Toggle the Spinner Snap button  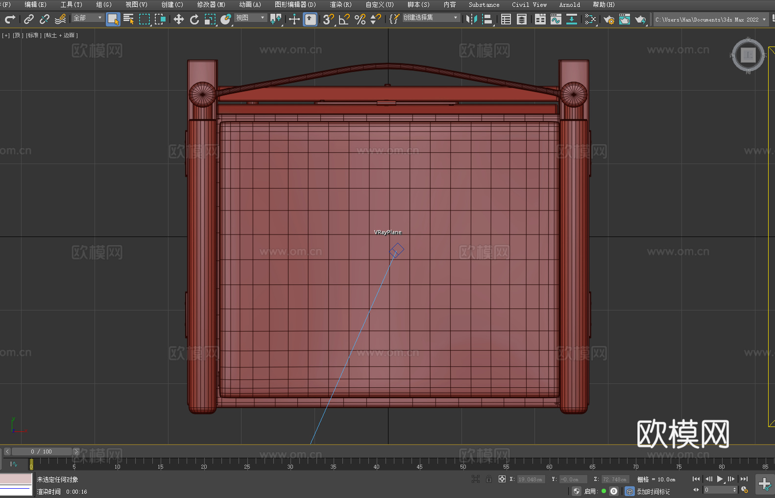coord(376,19)
